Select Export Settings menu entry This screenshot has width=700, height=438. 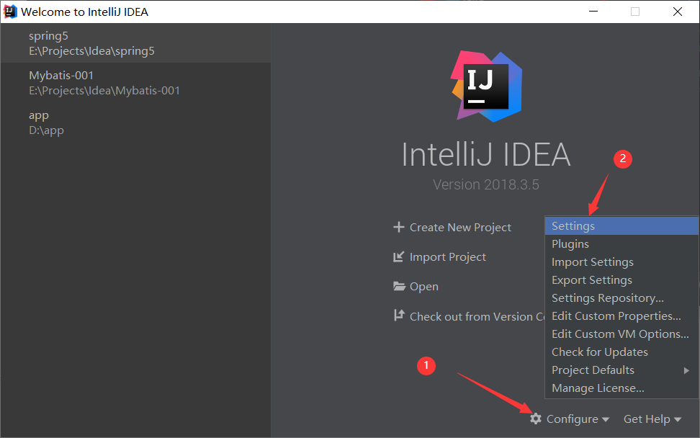click(x=622, y=280)
